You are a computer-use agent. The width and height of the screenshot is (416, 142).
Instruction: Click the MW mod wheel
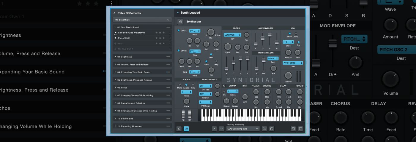click(x=190, y=114)
